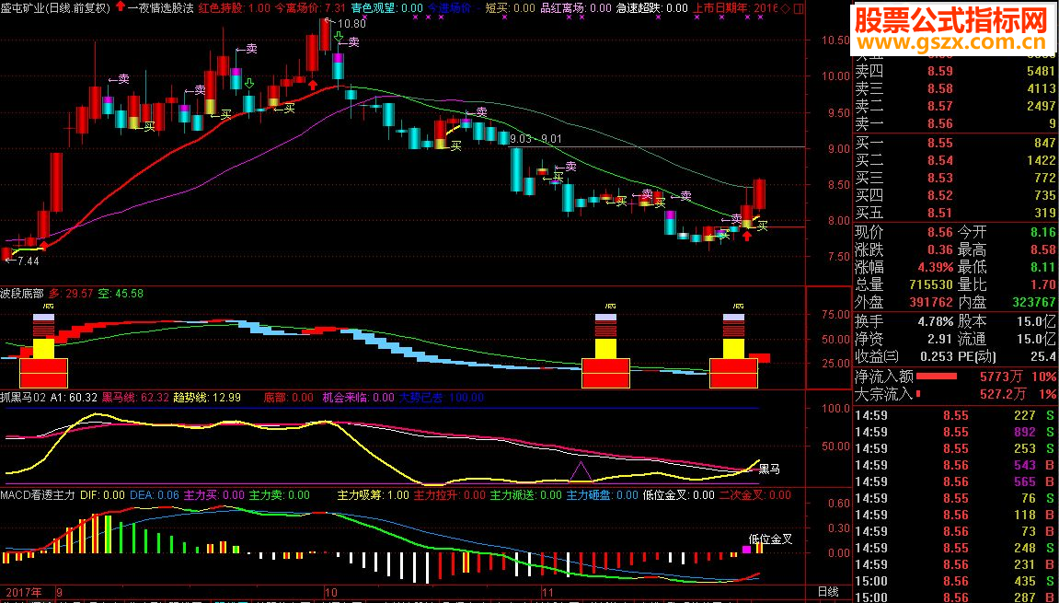Open the 波段底部 indicator title

click(x=22, y=294)
